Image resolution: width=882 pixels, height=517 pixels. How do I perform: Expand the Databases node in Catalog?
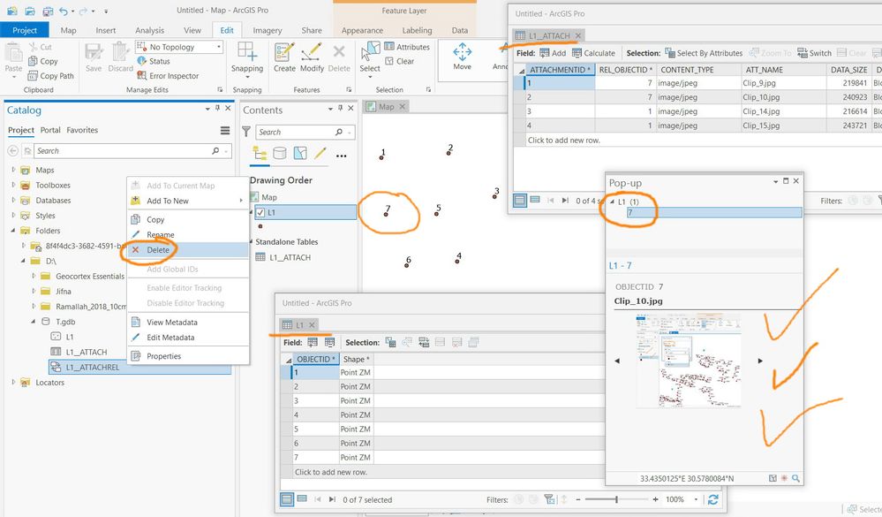pyautogui.click(x=13, y=200)
